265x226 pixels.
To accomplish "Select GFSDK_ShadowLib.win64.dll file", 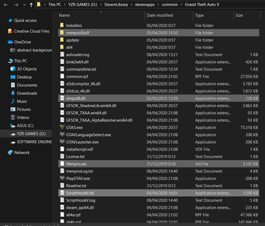I will coord(91,106).
